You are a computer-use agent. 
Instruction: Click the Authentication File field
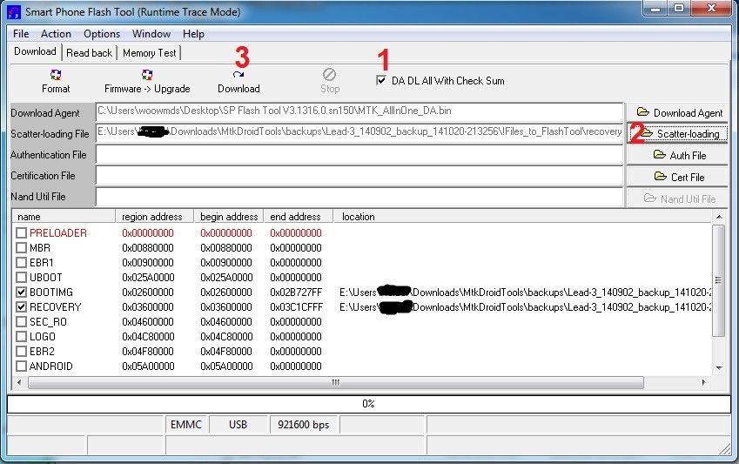coord(359,155)
